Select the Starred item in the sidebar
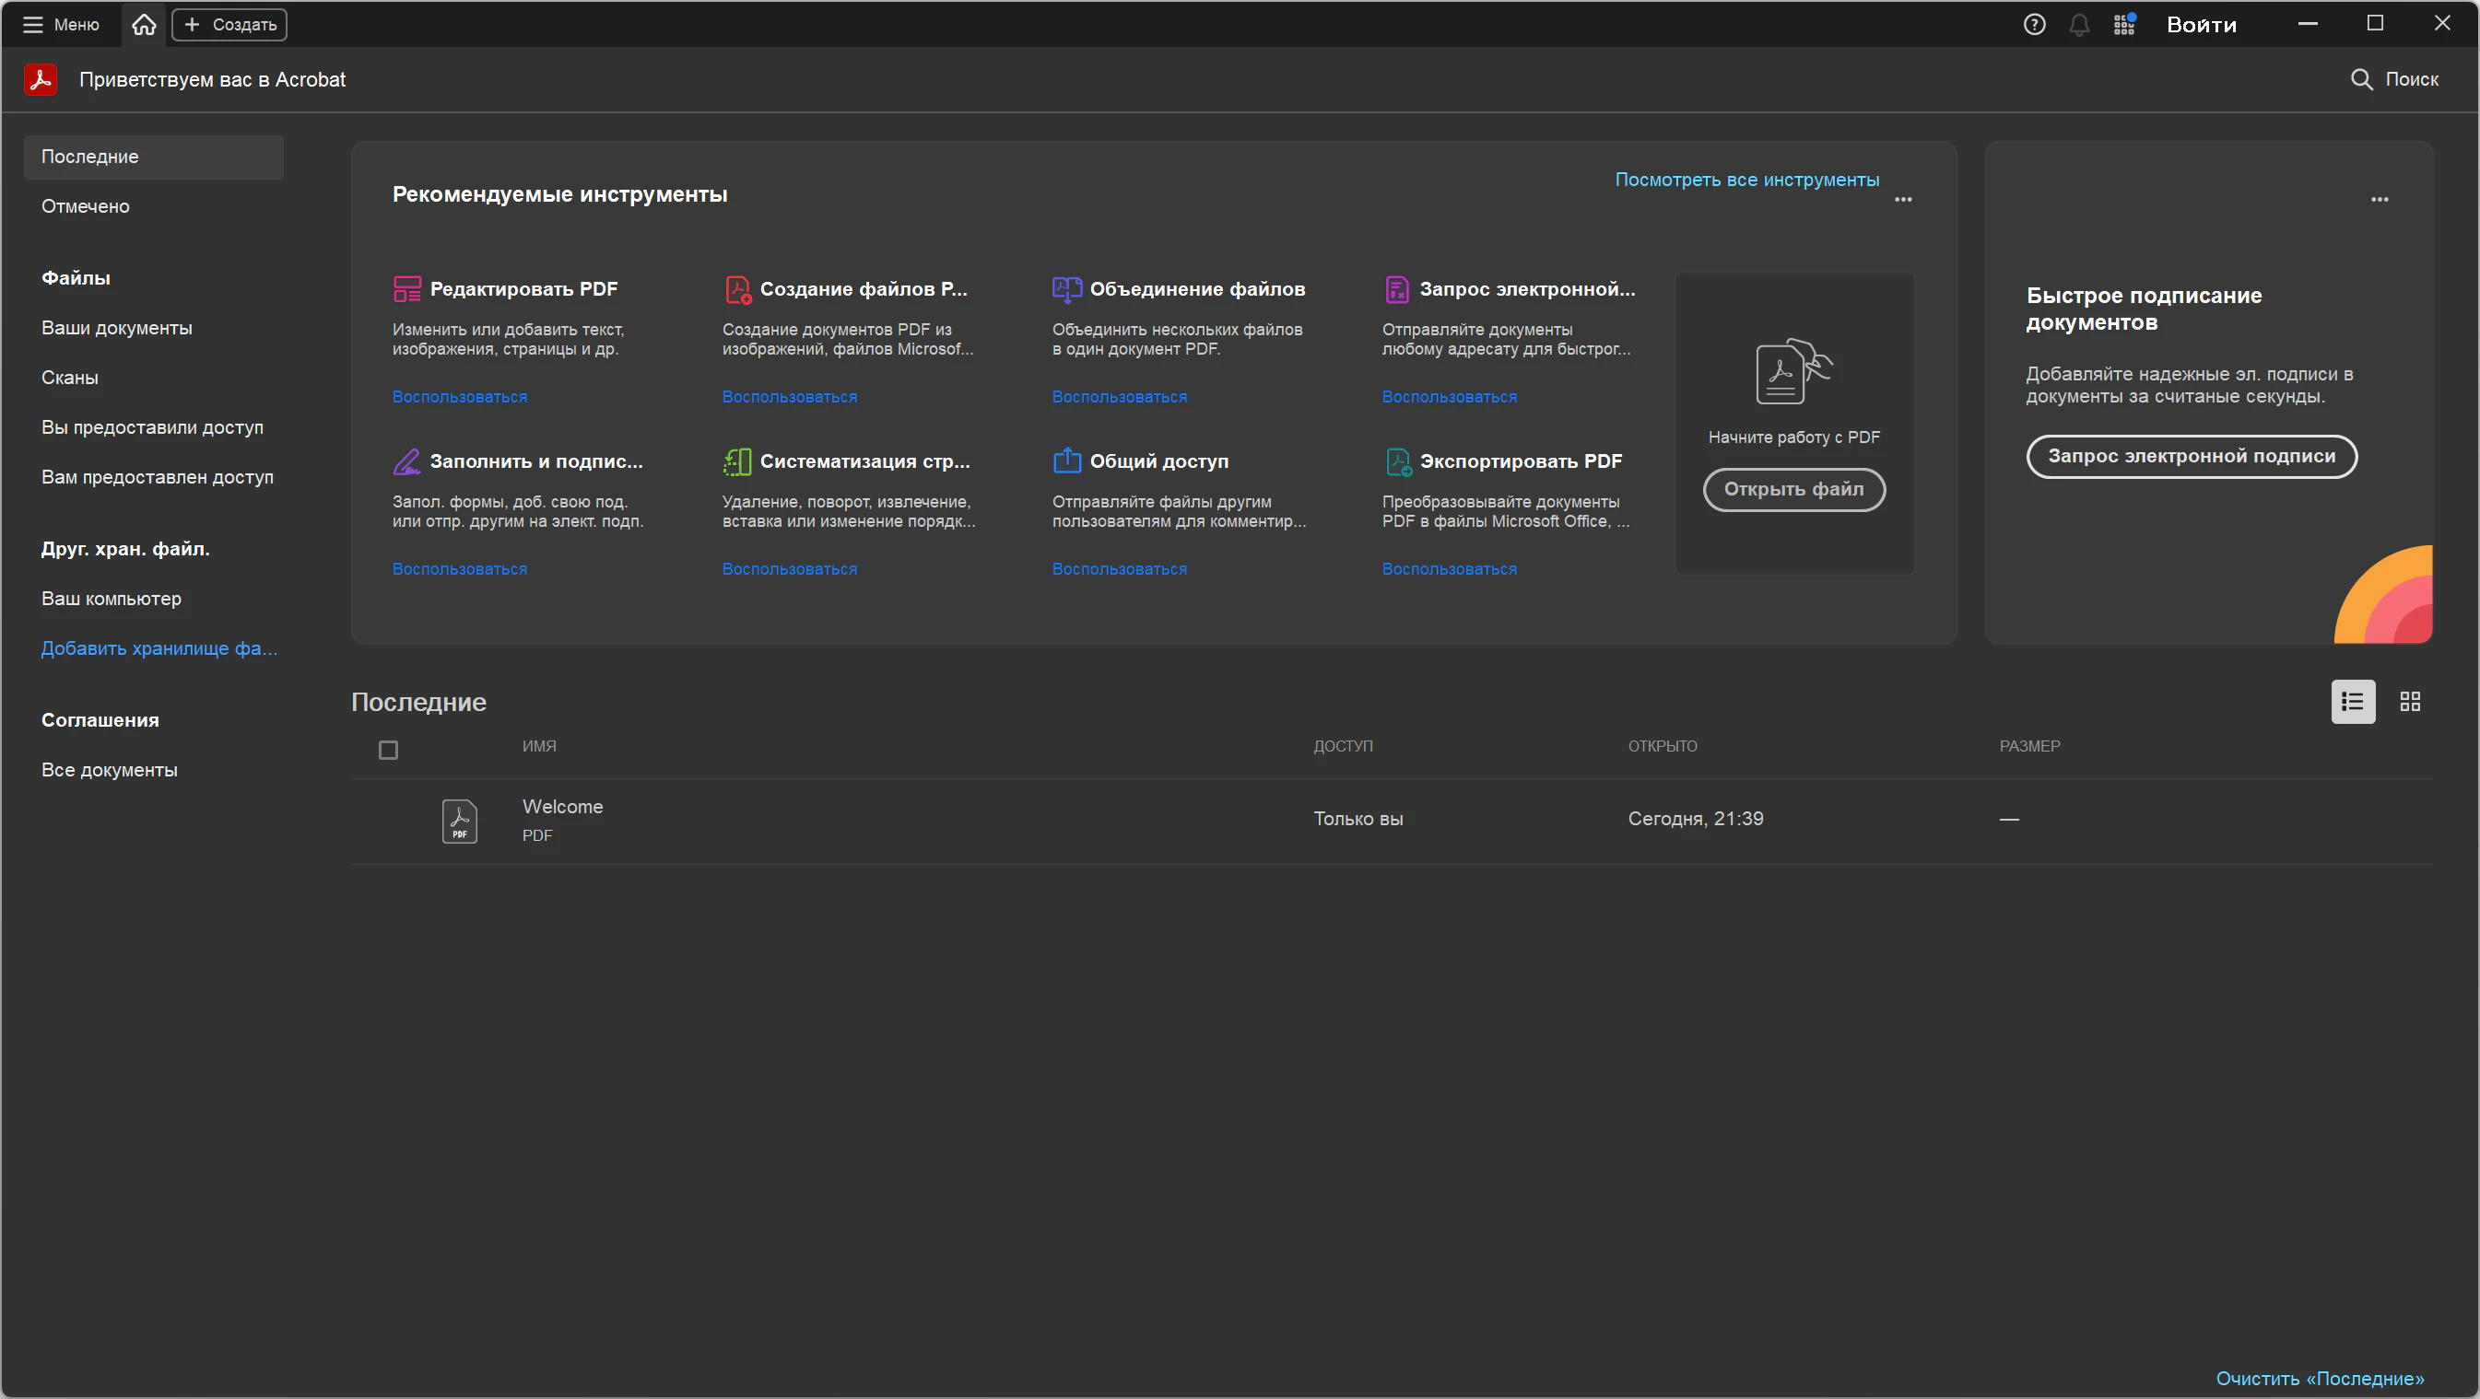The width and height of the screenshot is (2480, 1399). pos(86,206)
